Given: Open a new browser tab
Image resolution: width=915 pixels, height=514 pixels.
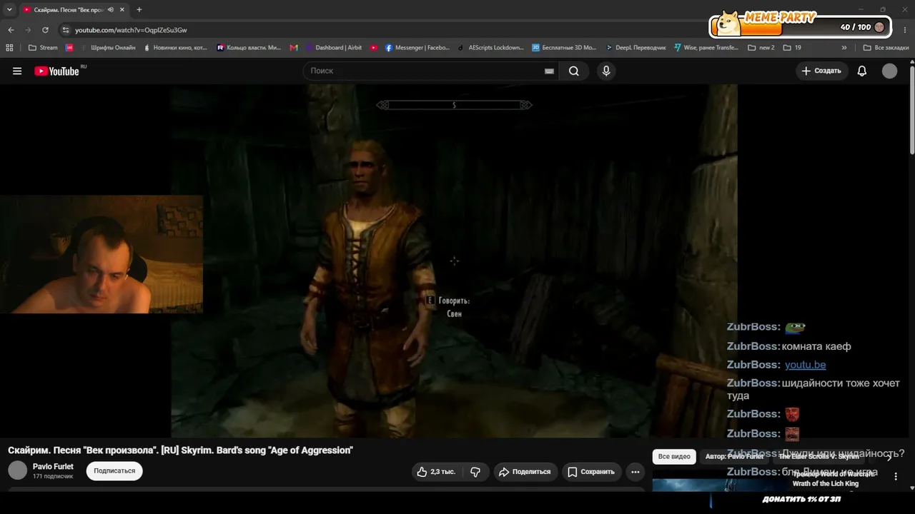Looking at the screenshot, I should [139, 10].
